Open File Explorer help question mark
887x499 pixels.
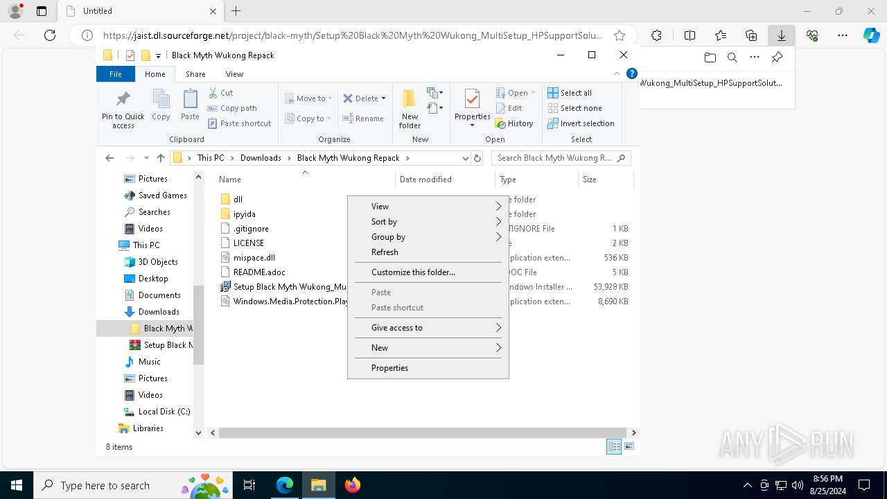(631, 73)
